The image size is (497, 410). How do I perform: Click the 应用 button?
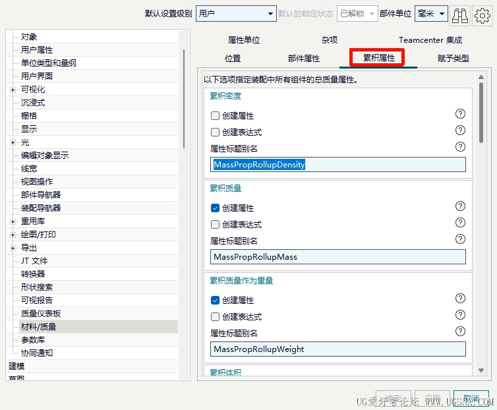click(432, 398)
